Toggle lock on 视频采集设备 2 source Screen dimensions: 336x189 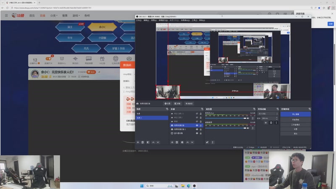tap(201, 129)
